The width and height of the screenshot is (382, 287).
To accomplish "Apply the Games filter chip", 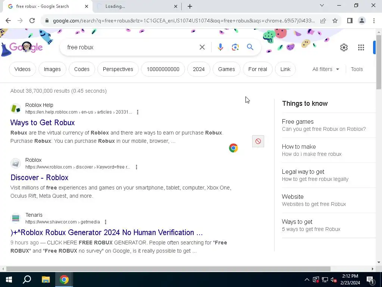I will point(226,69).
